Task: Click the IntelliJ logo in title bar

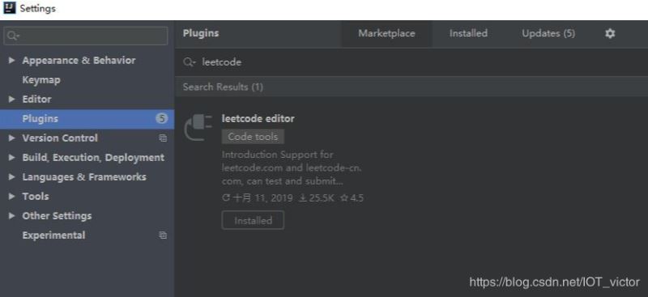Action: pyautogui.click(x=9, y=8)
